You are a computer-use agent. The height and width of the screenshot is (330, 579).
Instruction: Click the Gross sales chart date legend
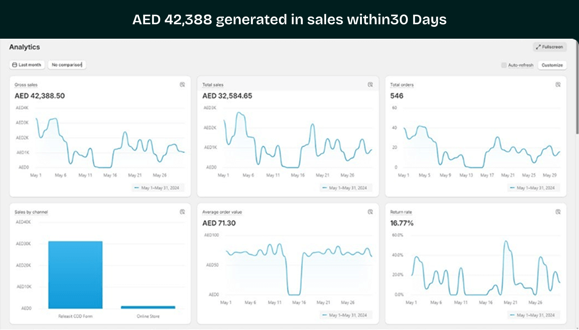157,188
